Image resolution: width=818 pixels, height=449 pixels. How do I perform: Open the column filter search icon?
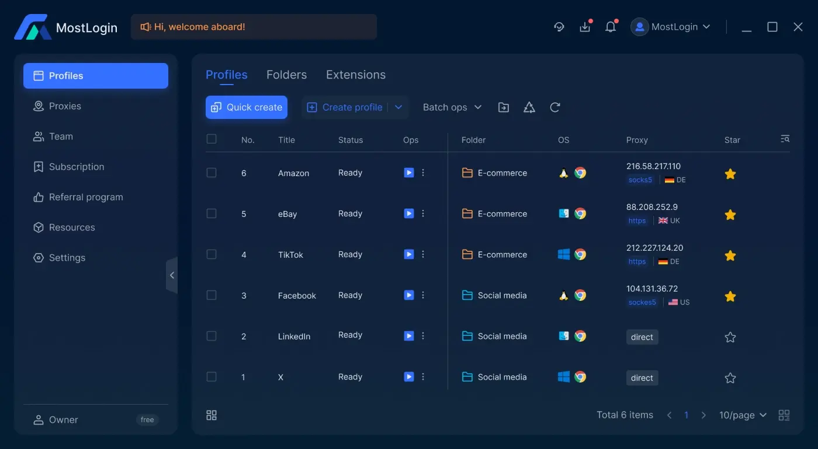tap(785, 139)
